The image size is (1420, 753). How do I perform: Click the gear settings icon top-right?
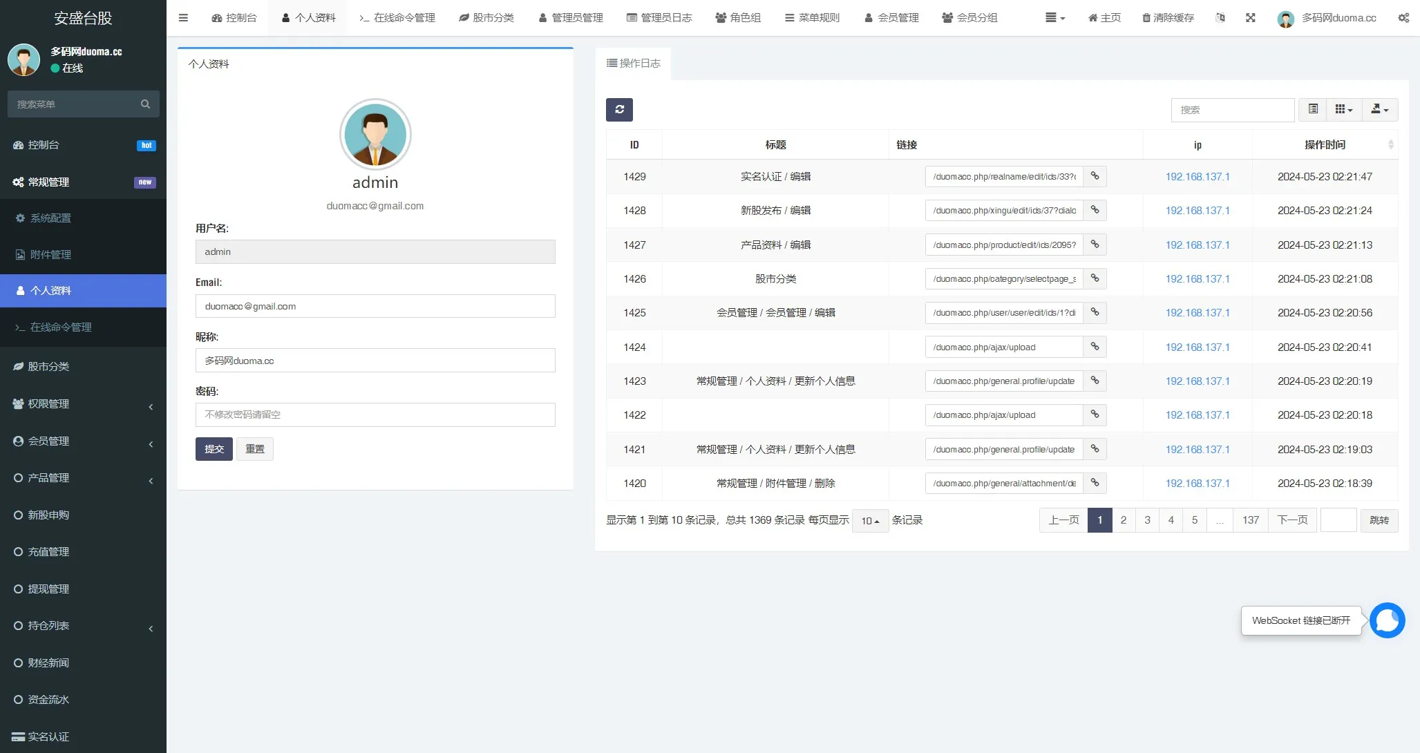click(1403, 18)
